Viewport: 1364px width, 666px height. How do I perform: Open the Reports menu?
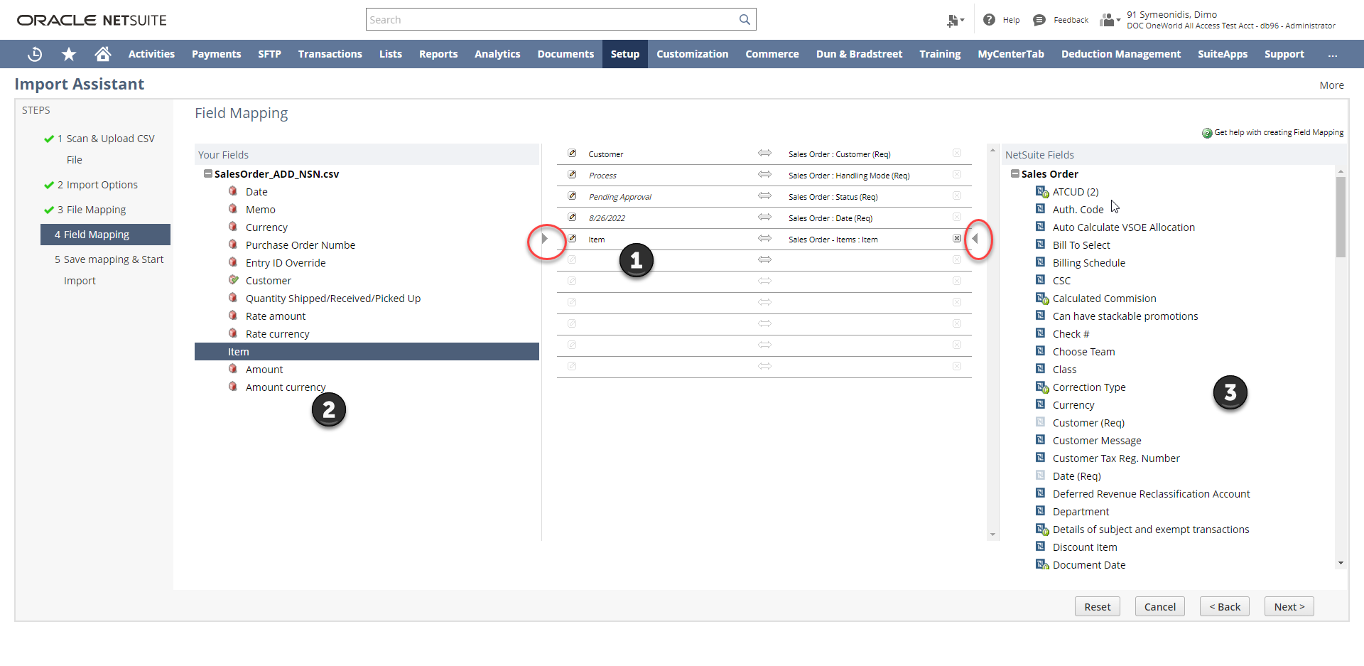438,54
